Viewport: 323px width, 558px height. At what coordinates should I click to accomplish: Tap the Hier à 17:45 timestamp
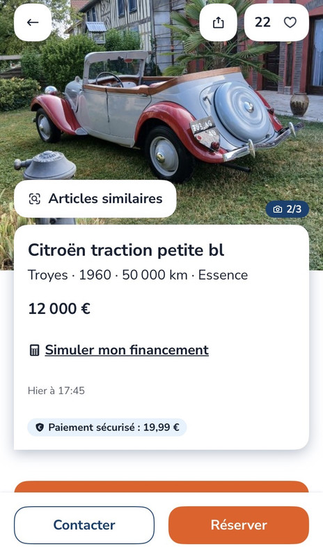56,391
